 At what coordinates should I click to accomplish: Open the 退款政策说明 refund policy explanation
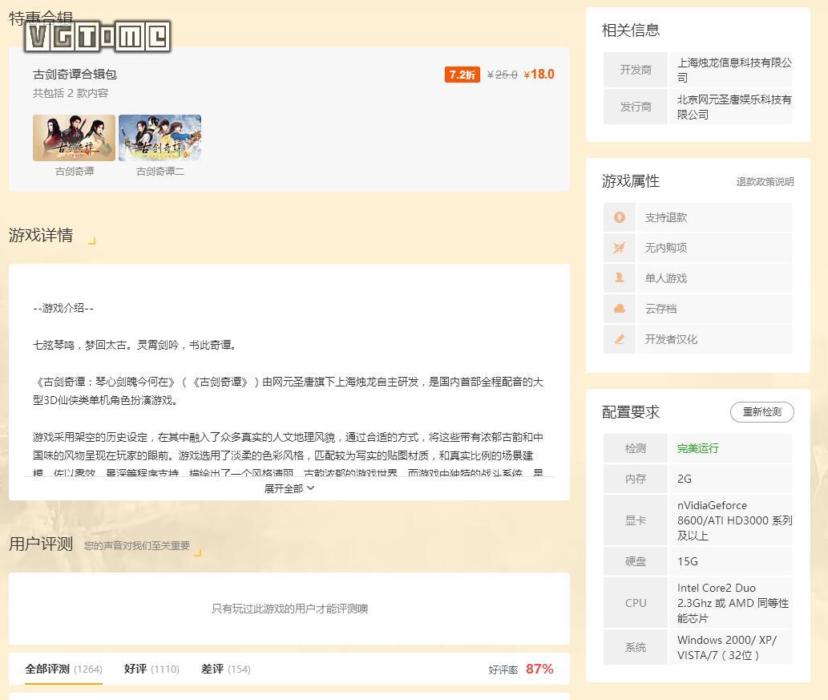point(765,182)
